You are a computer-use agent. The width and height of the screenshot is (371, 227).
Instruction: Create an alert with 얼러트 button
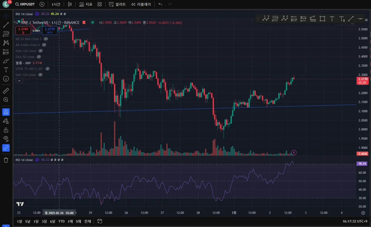tap(117, 4)
